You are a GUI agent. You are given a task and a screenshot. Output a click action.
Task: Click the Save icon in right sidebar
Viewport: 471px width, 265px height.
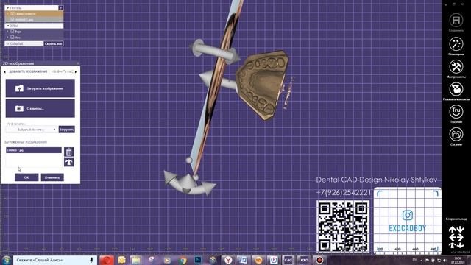[456, 21]
